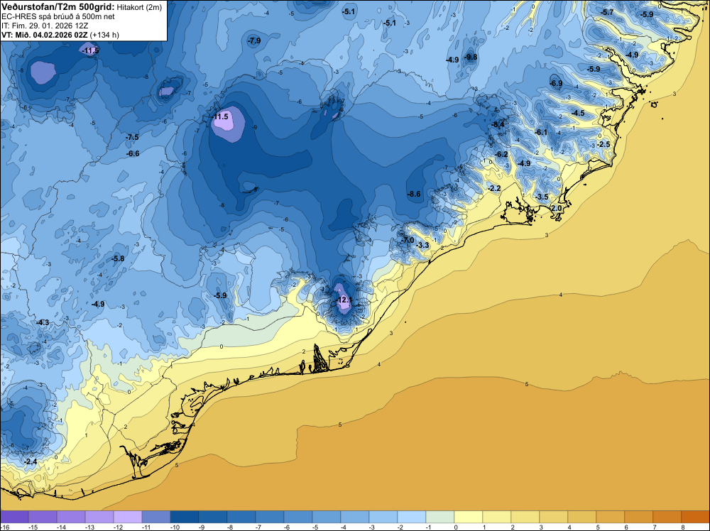Viewport: 710px width, 531px height.
Task: Click the purple legend swatch between -16 and -15
Action: click(14, 517)
